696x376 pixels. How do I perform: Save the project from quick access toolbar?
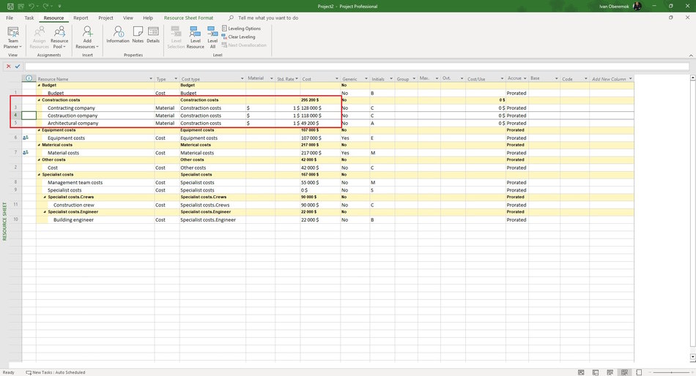click(10, 6)
